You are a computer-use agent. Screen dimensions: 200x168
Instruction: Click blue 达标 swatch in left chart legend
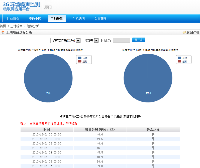(x=80, y=58)
